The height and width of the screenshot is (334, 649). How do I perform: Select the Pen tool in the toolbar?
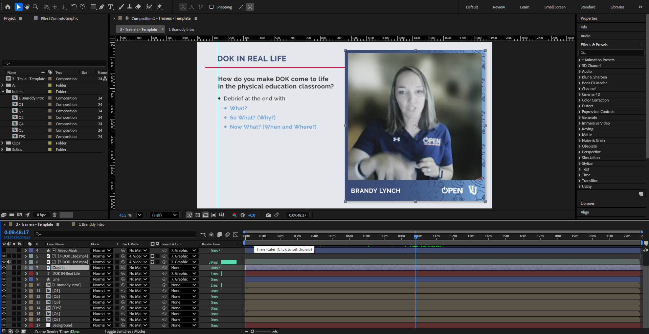coord(102,7)
